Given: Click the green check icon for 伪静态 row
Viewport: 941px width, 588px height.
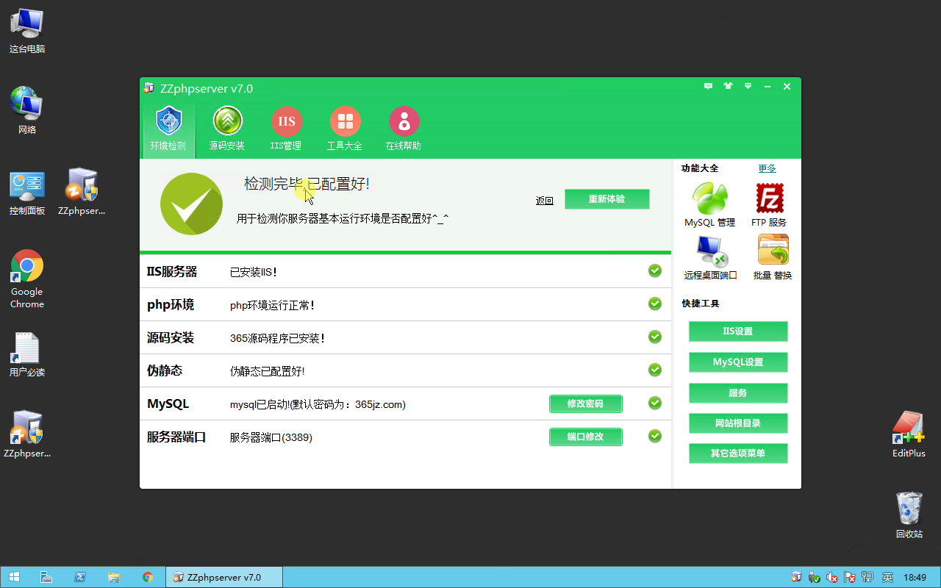Looking at the screenshot, I should coord(655,370).
